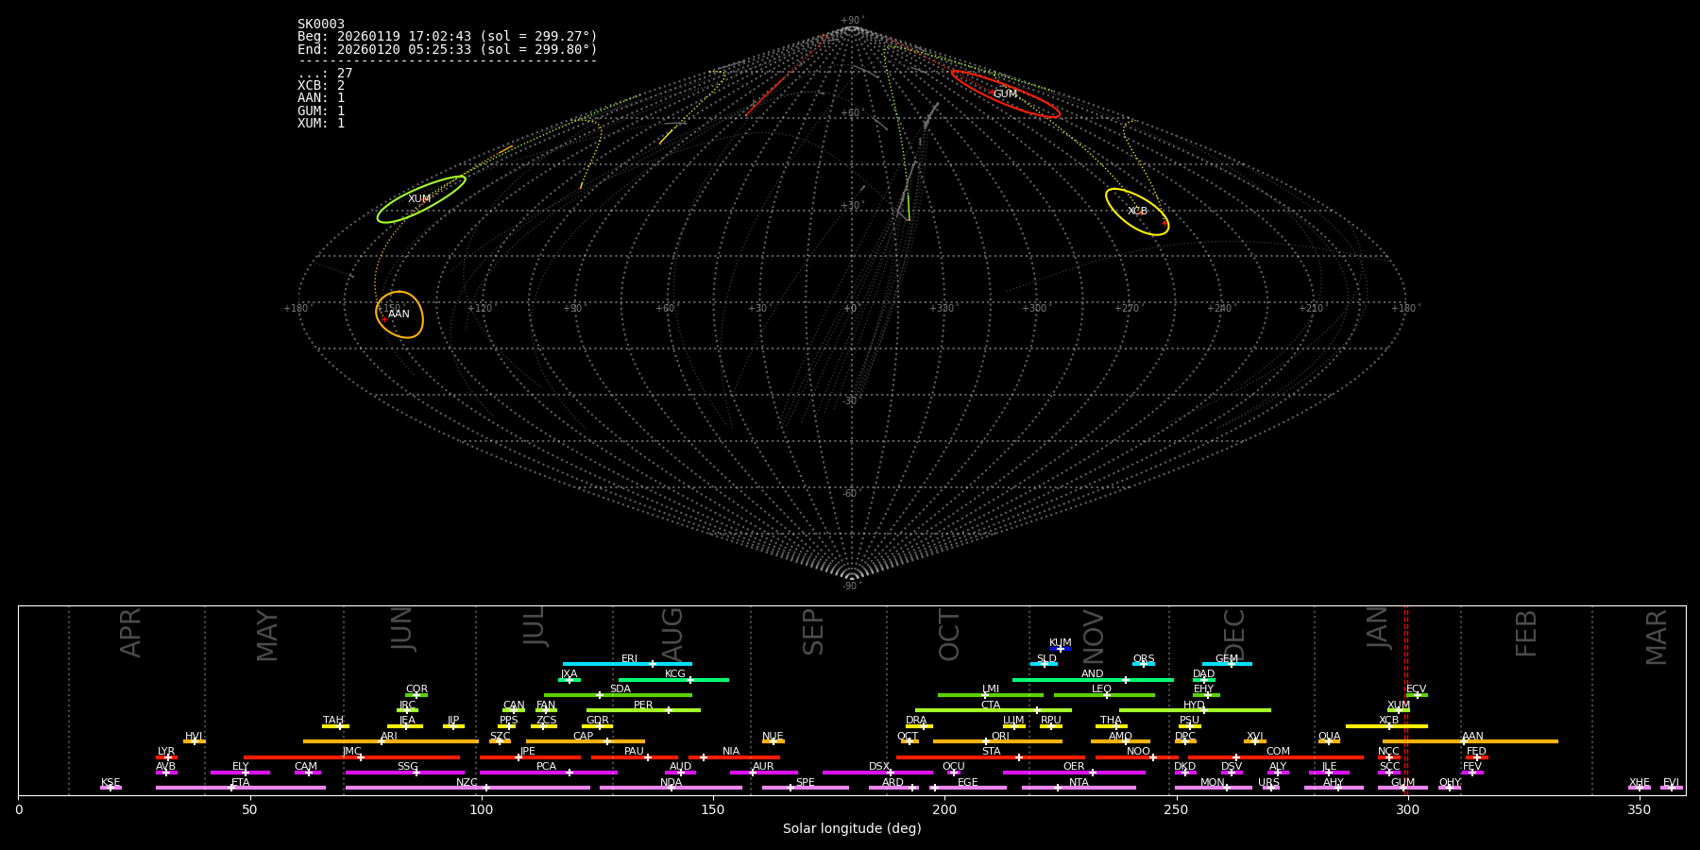Click the NZC shower label in the bottom row
Screen dimensions: 1700x850
[467, 782]
